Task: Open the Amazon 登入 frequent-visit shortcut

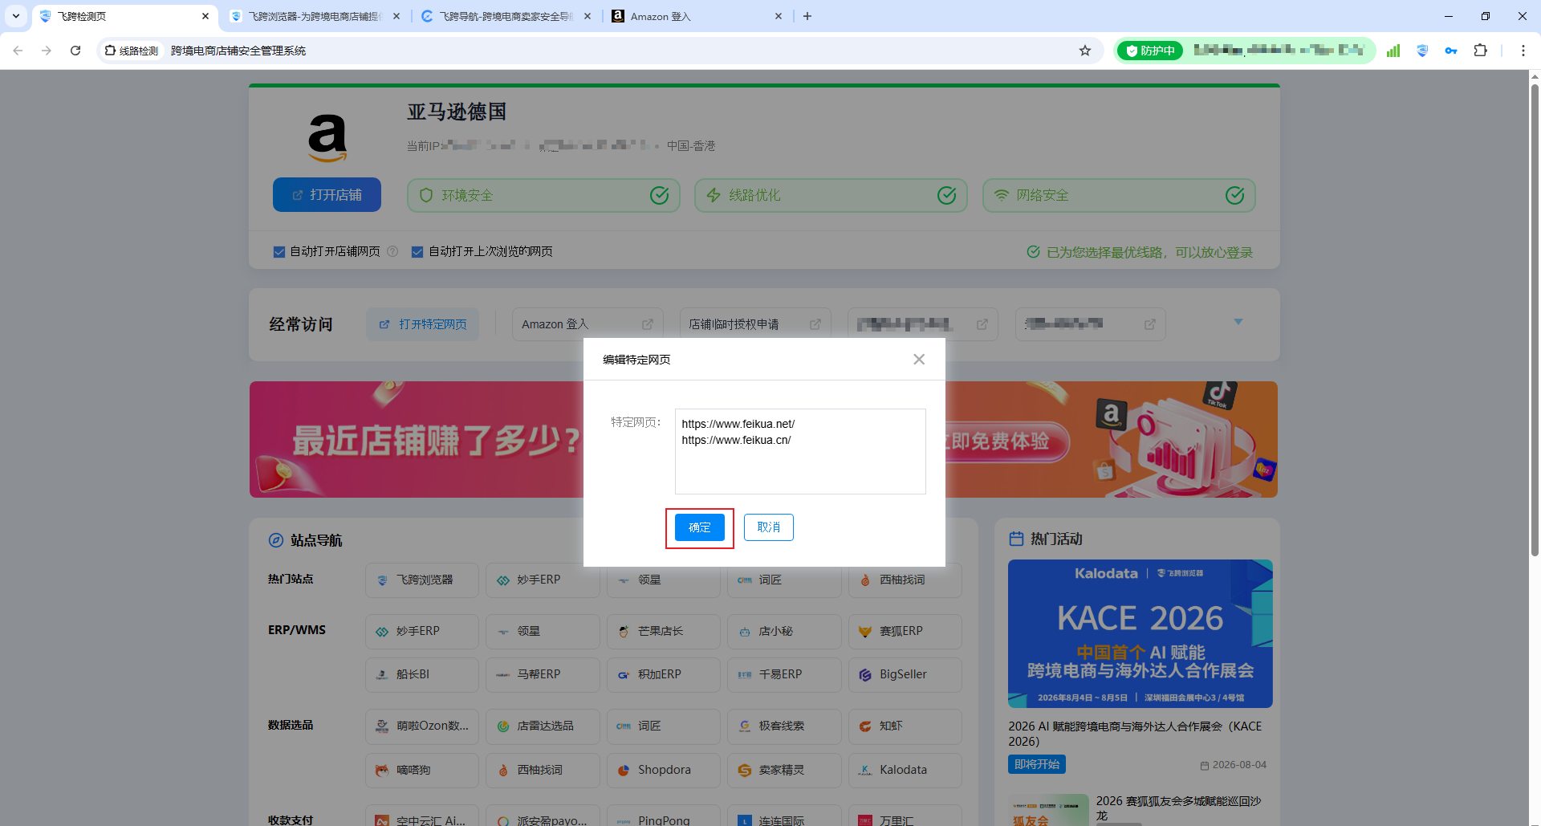Action: pos(588,324)
